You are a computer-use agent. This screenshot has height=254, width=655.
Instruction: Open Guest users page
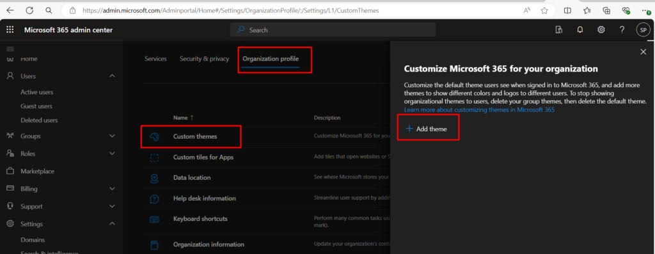click(36, 106)
